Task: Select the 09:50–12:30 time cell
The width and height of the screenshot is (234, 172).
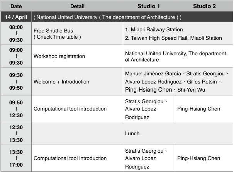Action: click(x=16, y=109)
